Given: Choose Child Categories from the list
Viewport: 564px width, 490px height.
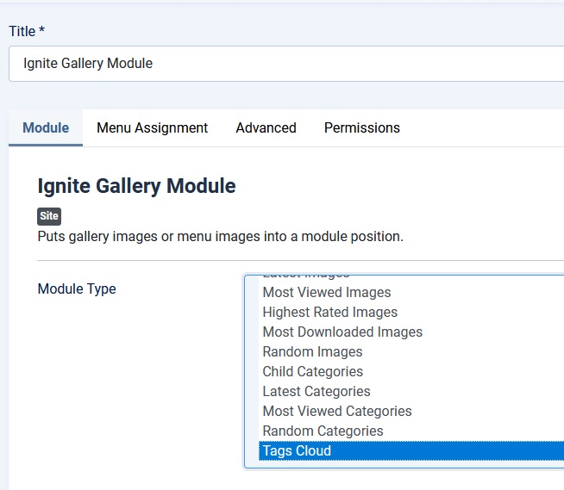Looking at the screenshot, I should click(312, 372).
